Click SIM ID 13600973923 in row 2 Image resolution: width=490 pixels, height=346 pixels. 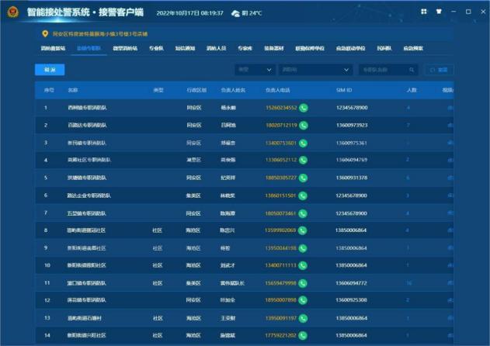point(352,125)
